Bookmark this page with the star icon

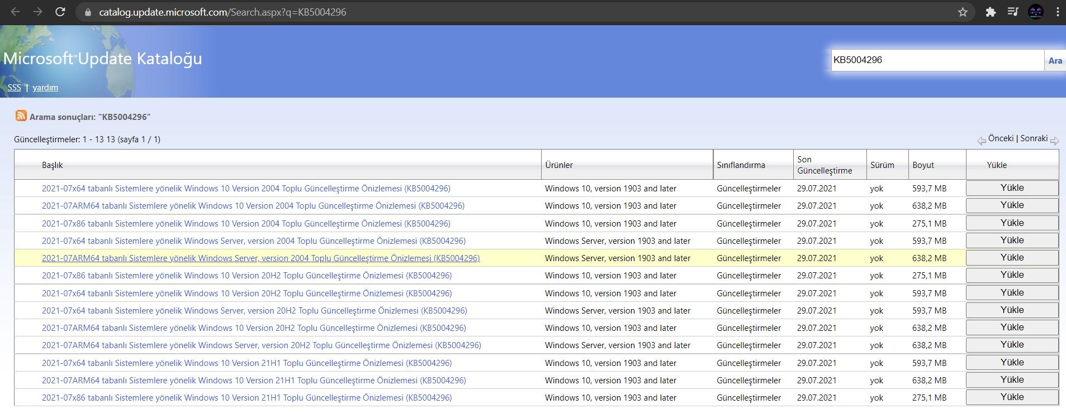tap(963, 12)
